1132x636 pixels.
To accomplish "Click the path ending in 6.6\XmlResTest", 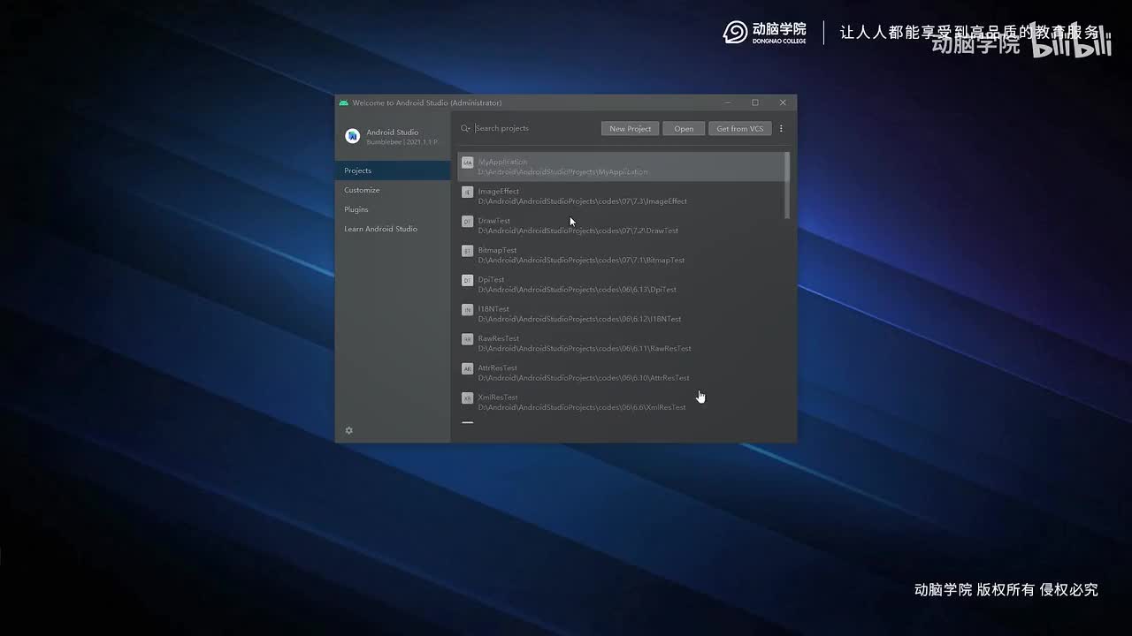I will 582,407.
